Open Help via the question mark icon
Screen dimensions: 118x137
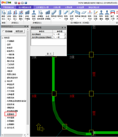coord(26,3)
